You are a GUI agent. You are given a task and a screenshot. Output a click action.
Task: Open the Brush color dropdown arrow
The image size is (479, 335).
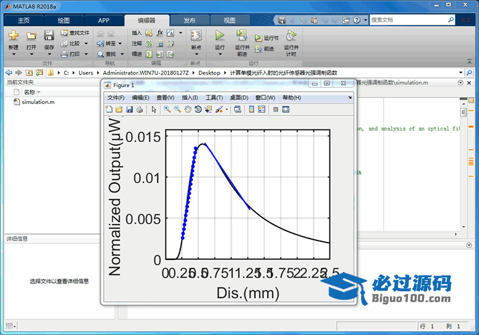(x=226, y=109)
